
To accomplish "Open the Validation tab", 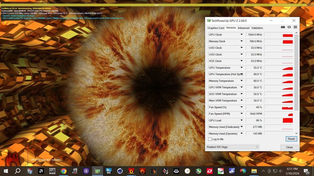I will 257,28.
